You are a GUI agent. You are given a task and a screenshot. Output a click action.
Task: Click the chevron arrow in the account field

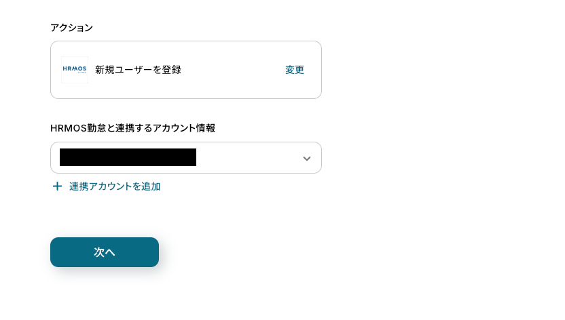306,158
